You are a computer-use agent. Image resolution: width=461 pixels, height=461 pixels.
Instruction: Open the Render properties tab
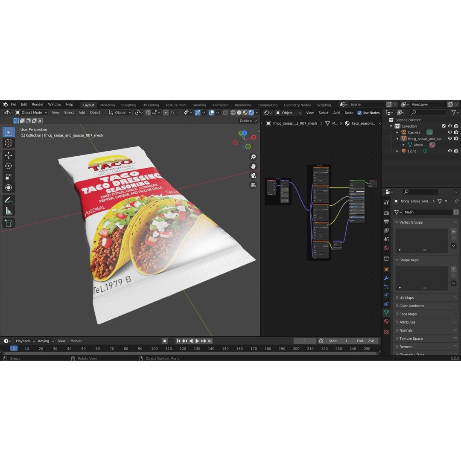pos(386,213)
